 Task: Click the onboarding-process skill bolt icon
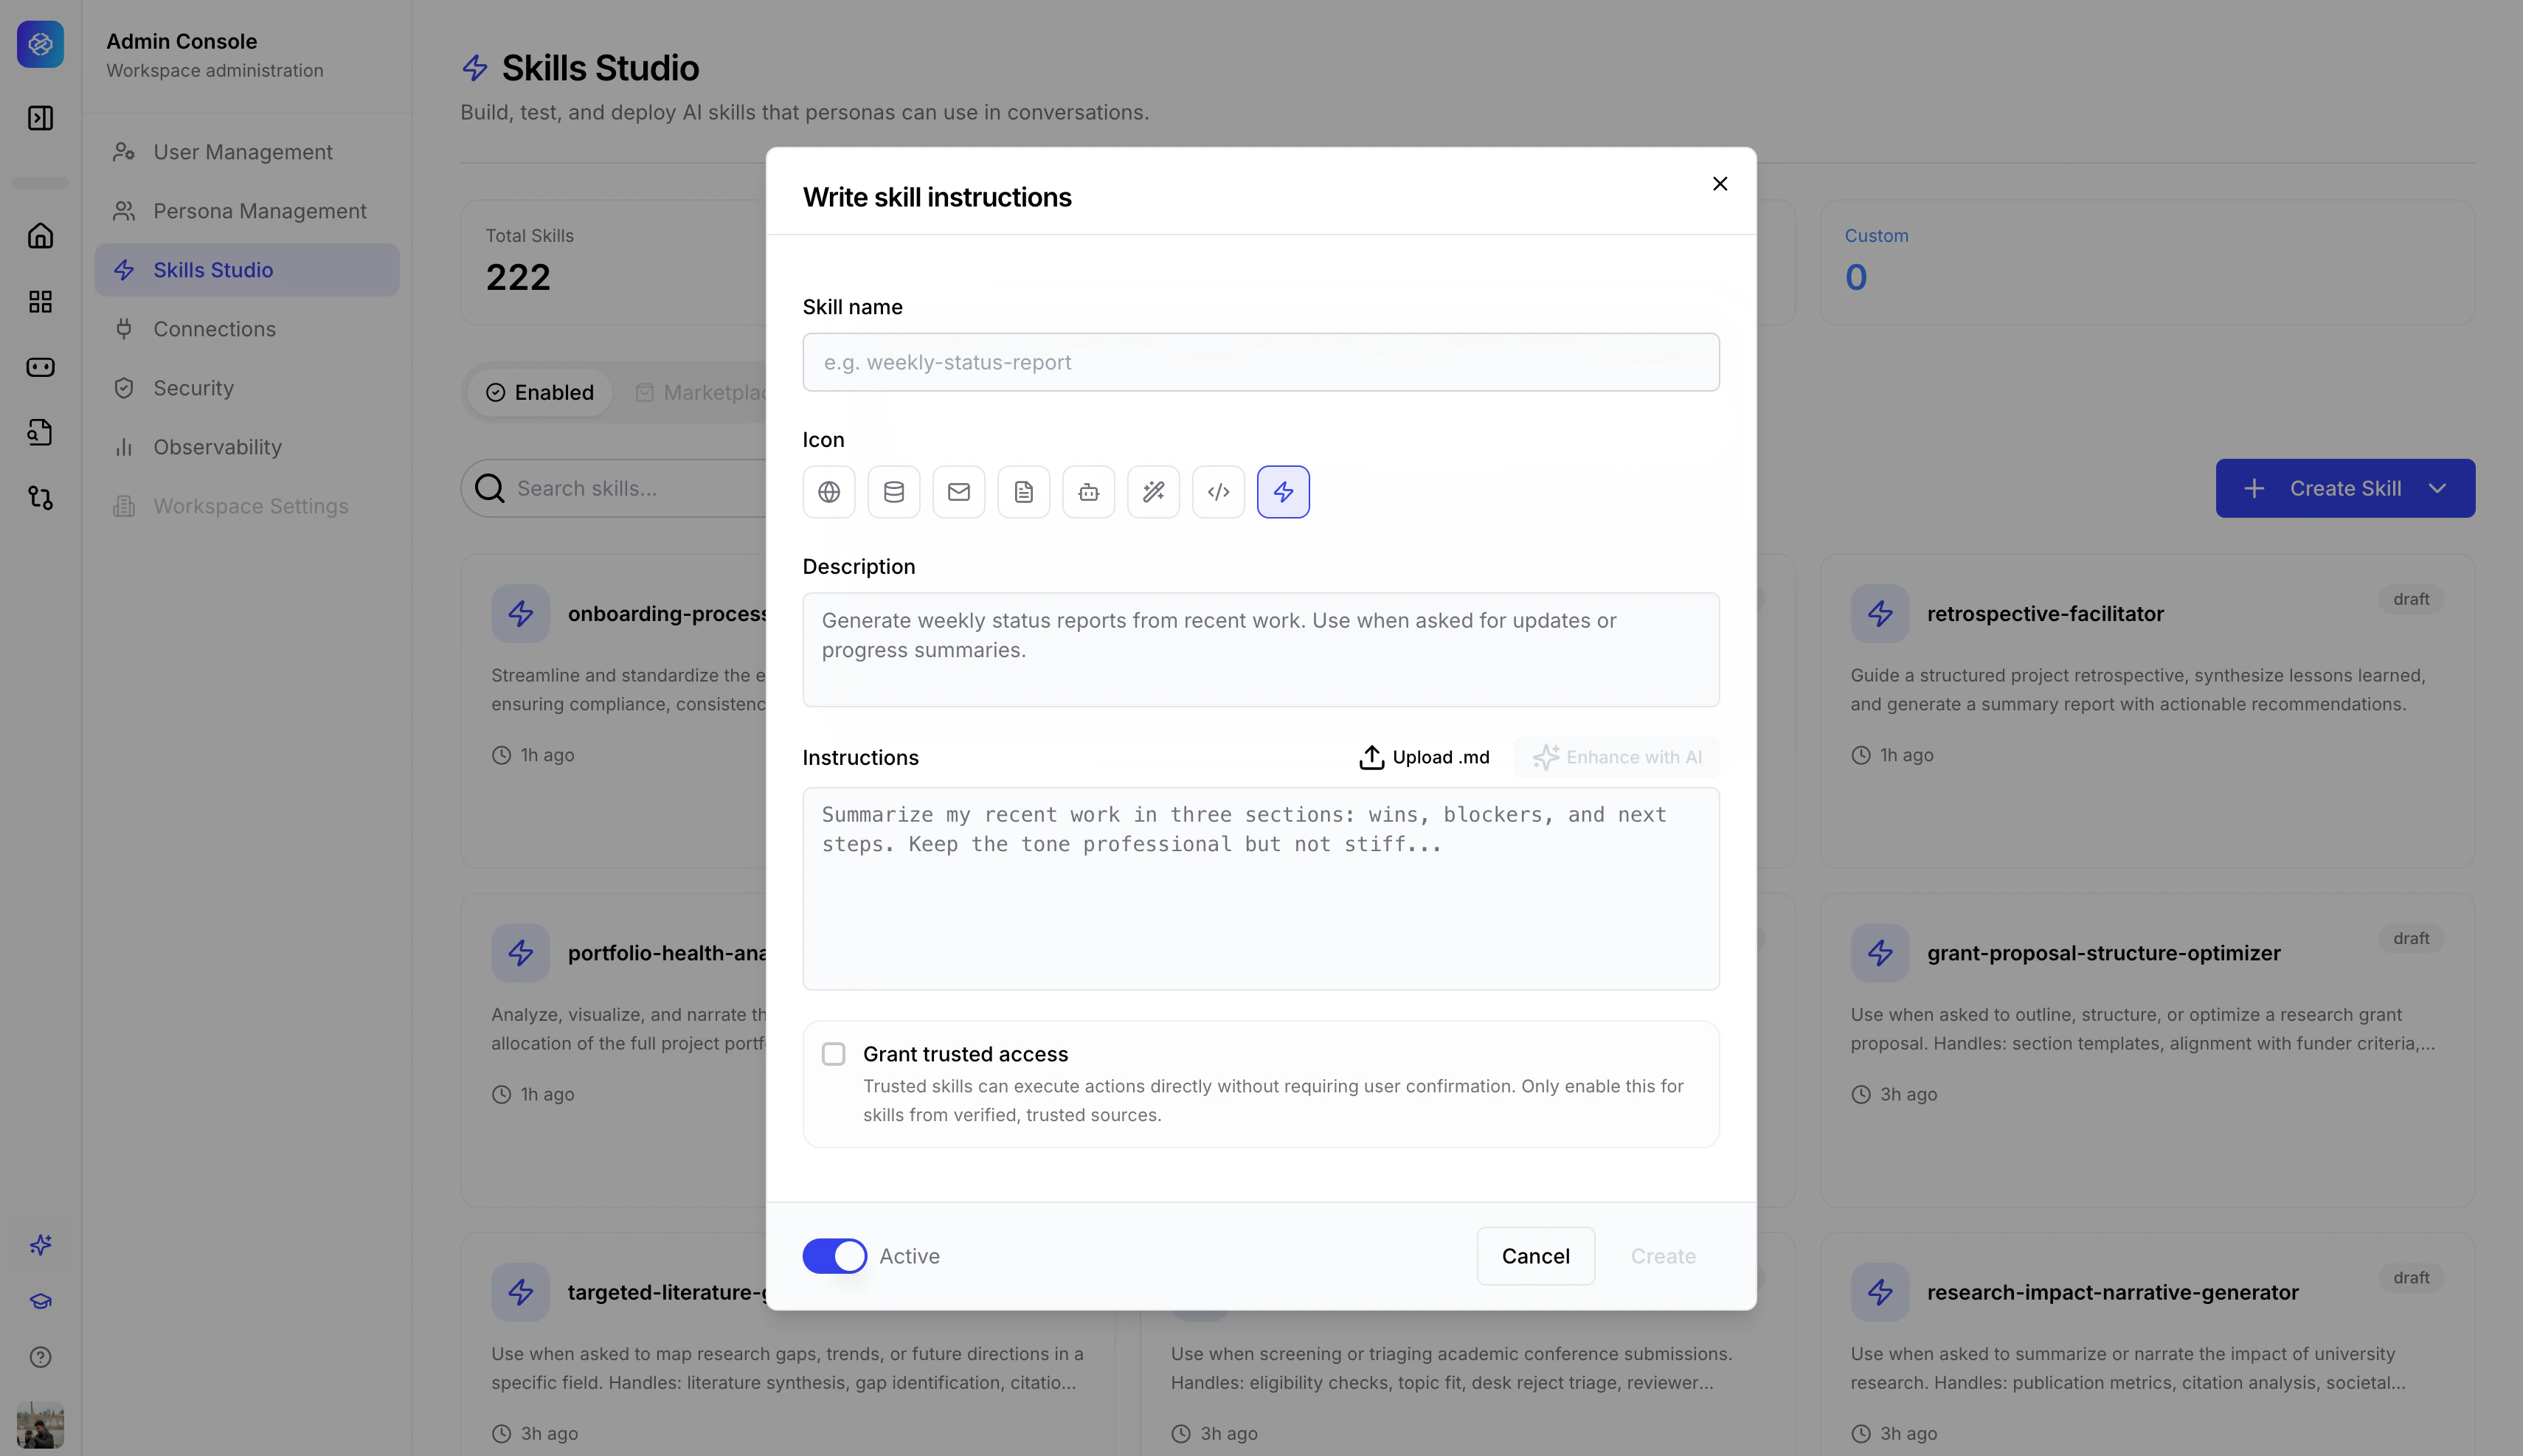coord(520,614)
